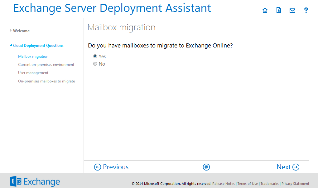
Task: Click the Previous button
Action: point(111,167)
